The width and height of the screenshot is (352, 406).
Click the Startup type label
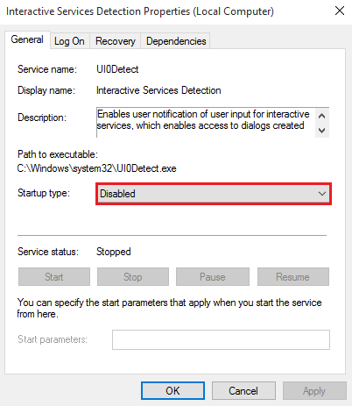(44, 193)
